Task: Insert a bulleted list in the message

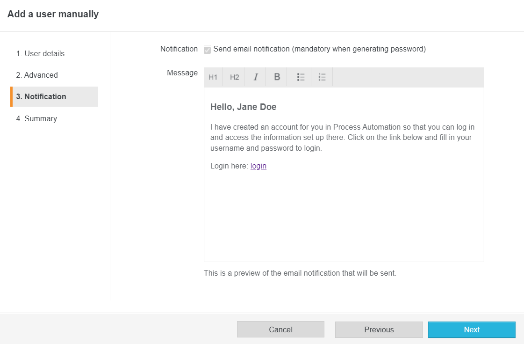Action: coord(301,77)
